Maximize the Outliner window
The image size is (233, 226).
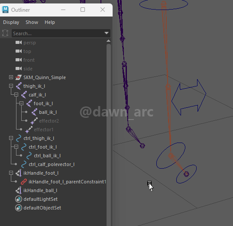pos(83,10)
